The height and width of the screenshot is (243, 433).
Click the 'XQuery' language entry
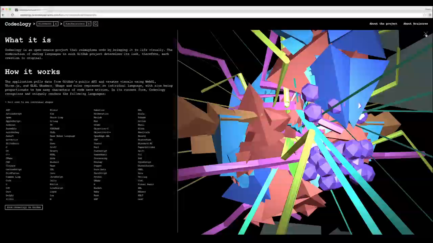[141, 192]
